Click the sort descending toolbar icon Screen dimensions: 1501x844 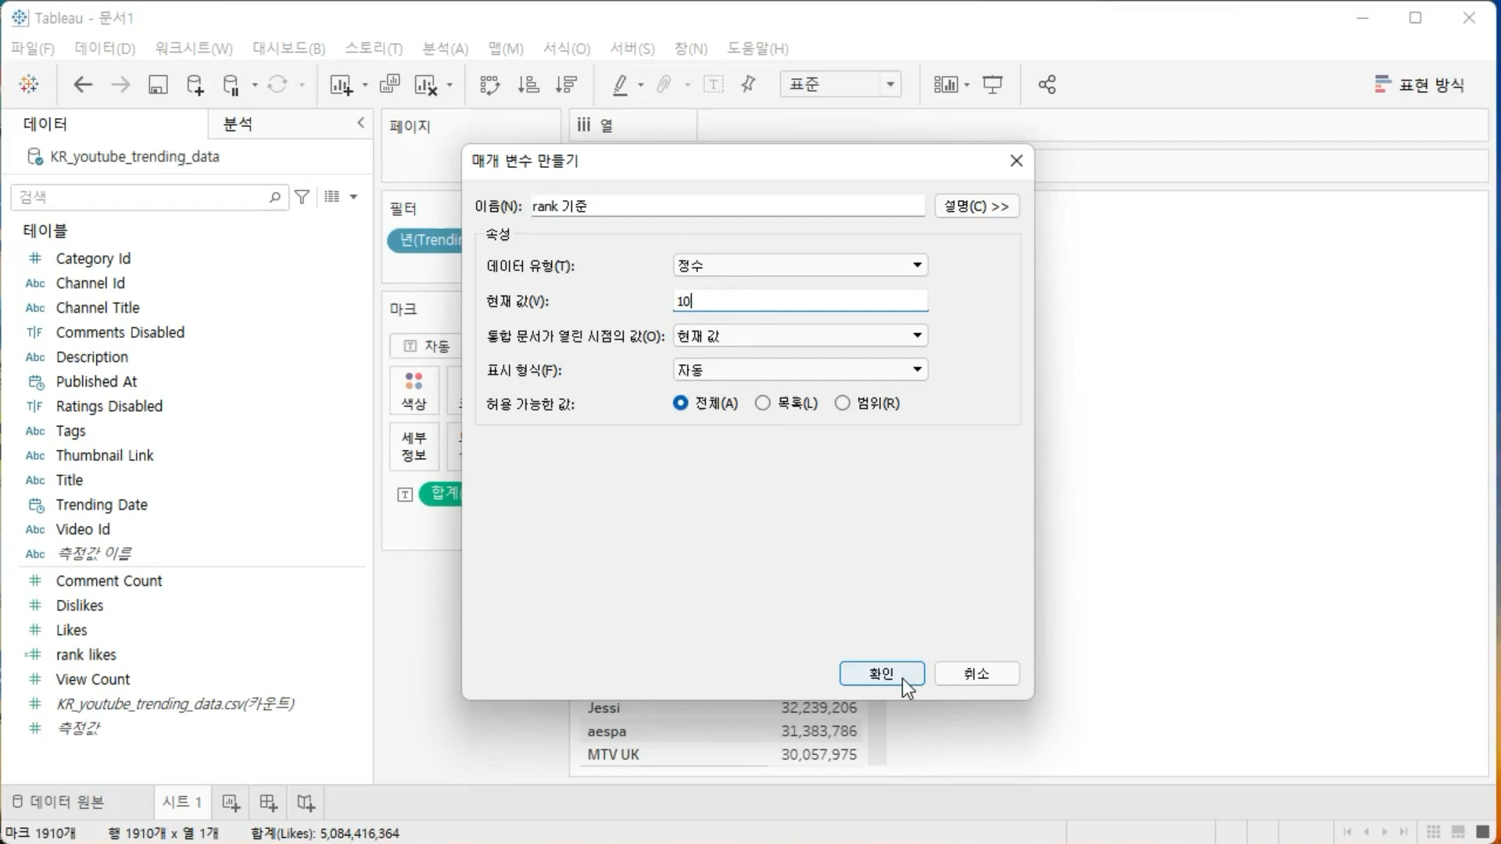pos(567,84)
